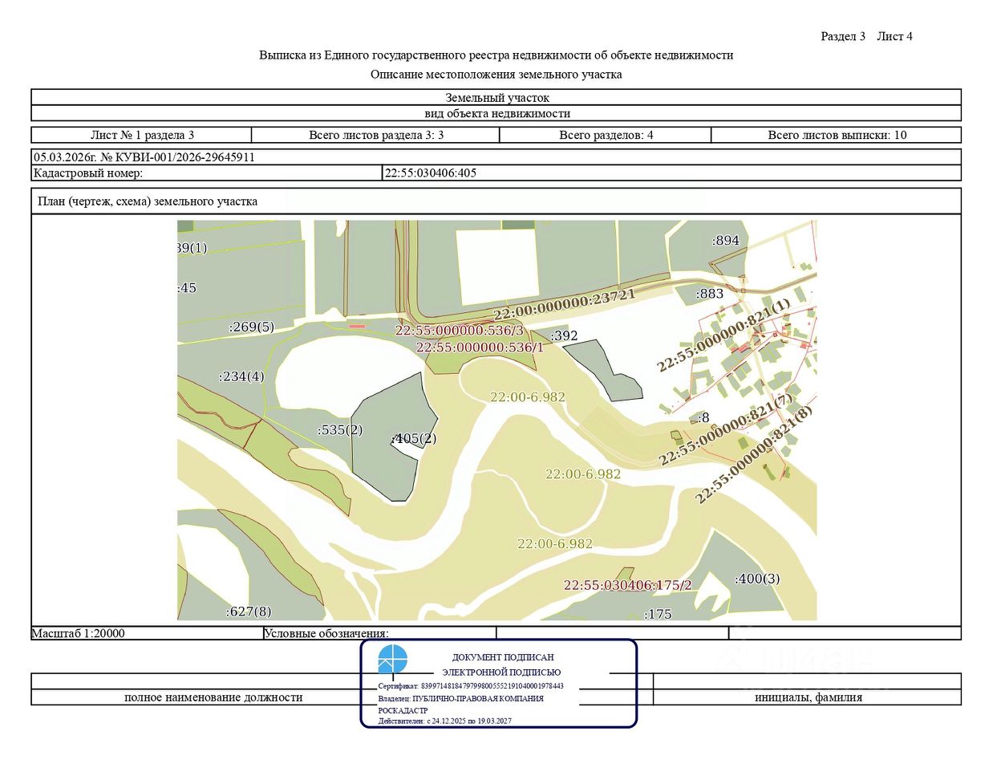Click the document number КУВИ-001/2026-29645911 line
The width and height of the screenshot is (993, 768).
[144, 157]
